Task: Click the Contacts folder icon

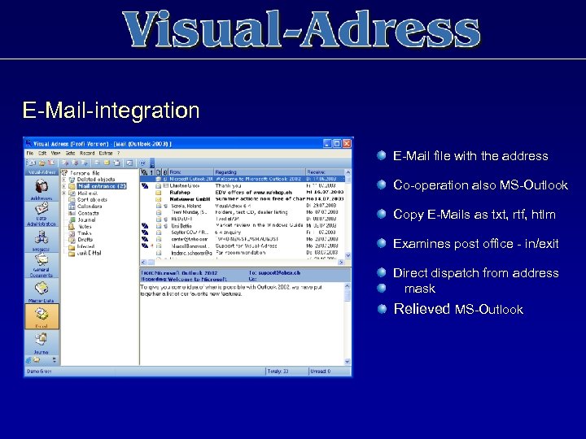Action: (x=72, y=213)
